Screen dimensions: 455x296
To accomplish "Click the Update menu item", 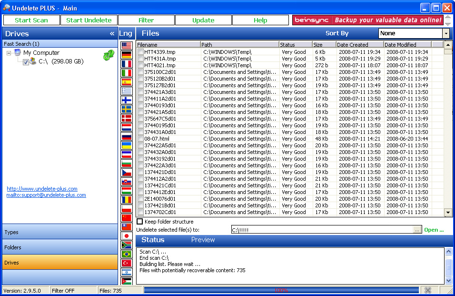I will click(203, 20).
